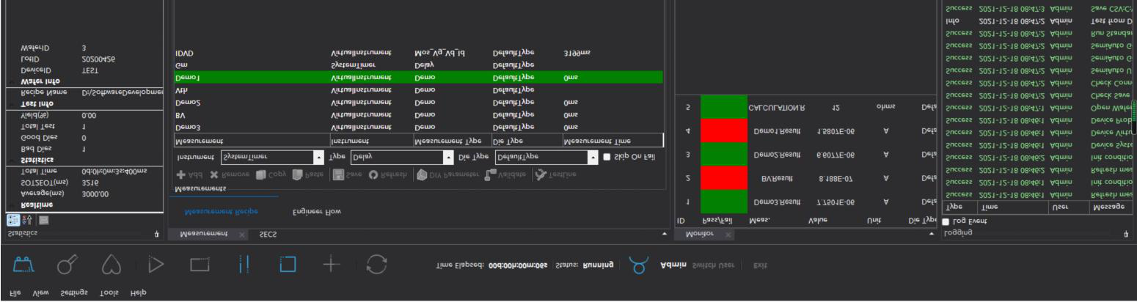Click the large plus toolbar icon

point(332,264)
